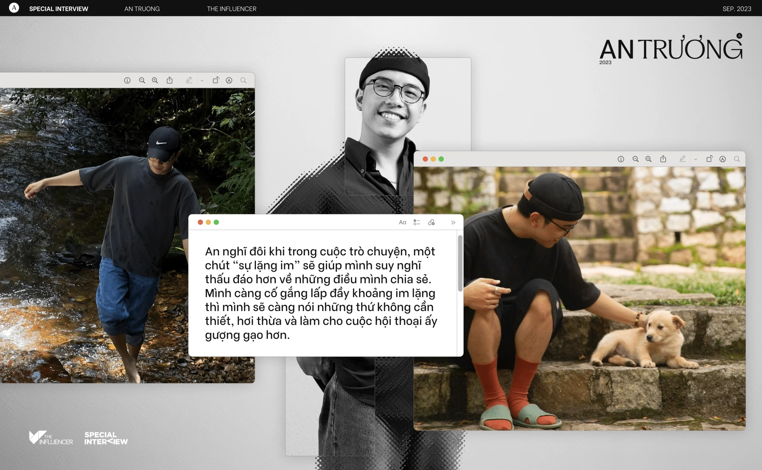Screen dimensions: 762x470
Task: Minimize the notes window with yellow button
Action: click(208, 222)
